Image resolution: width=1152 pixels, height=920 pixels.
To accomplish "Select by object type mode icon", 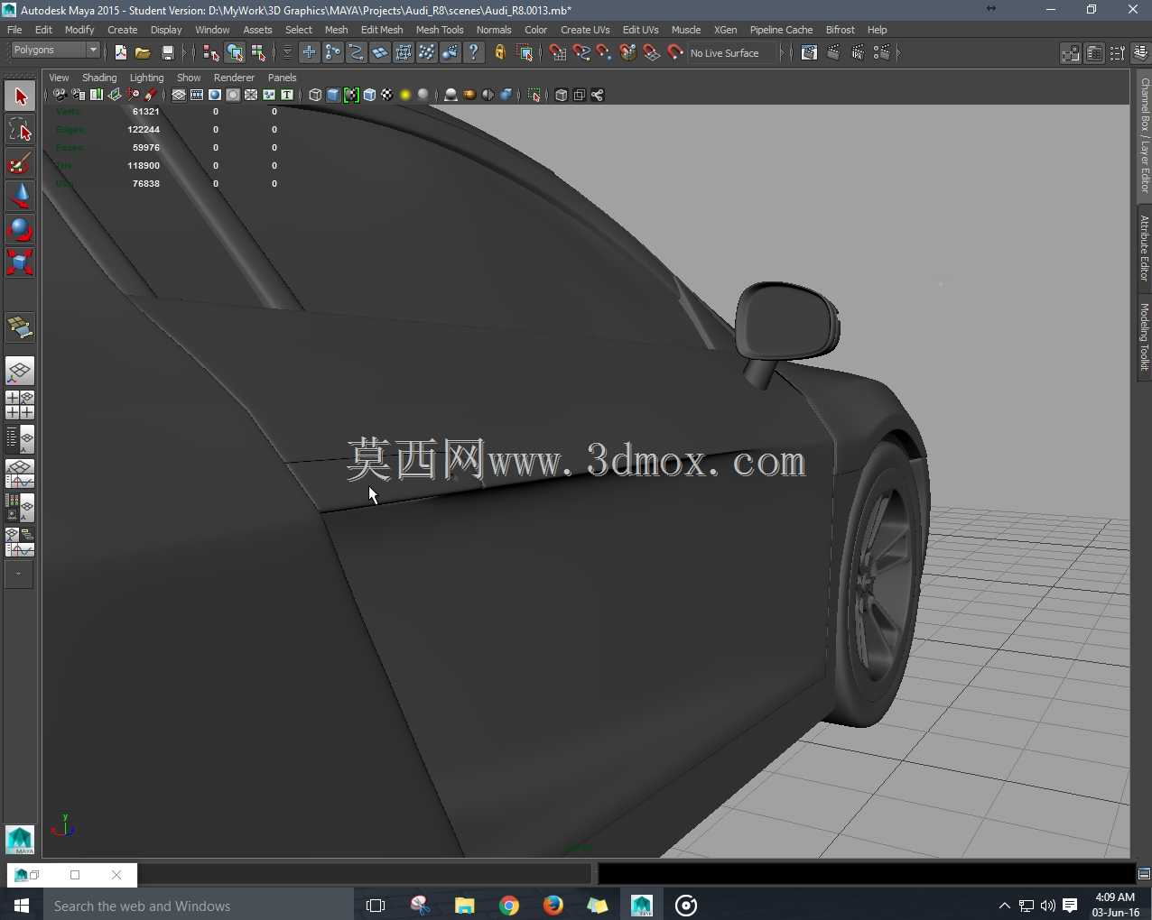I will pos(235,53).
